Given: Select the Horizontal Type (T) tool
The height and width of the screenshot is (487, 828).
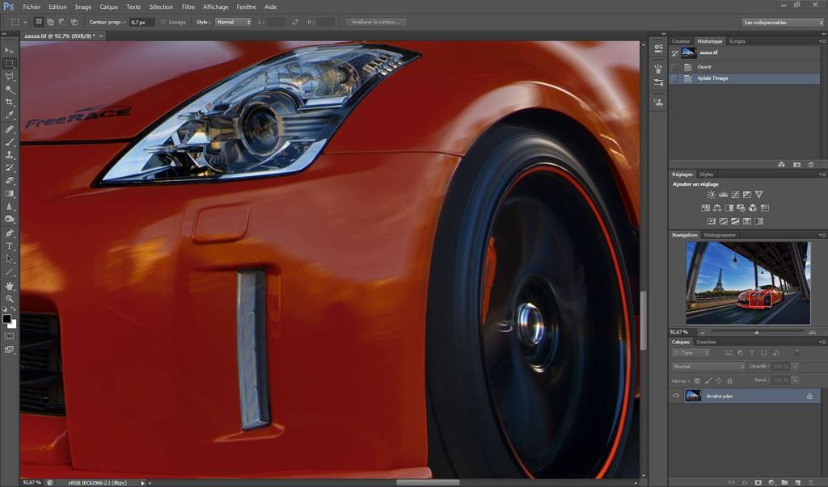Looking at the screenshot, I should [x=10, y=246].
